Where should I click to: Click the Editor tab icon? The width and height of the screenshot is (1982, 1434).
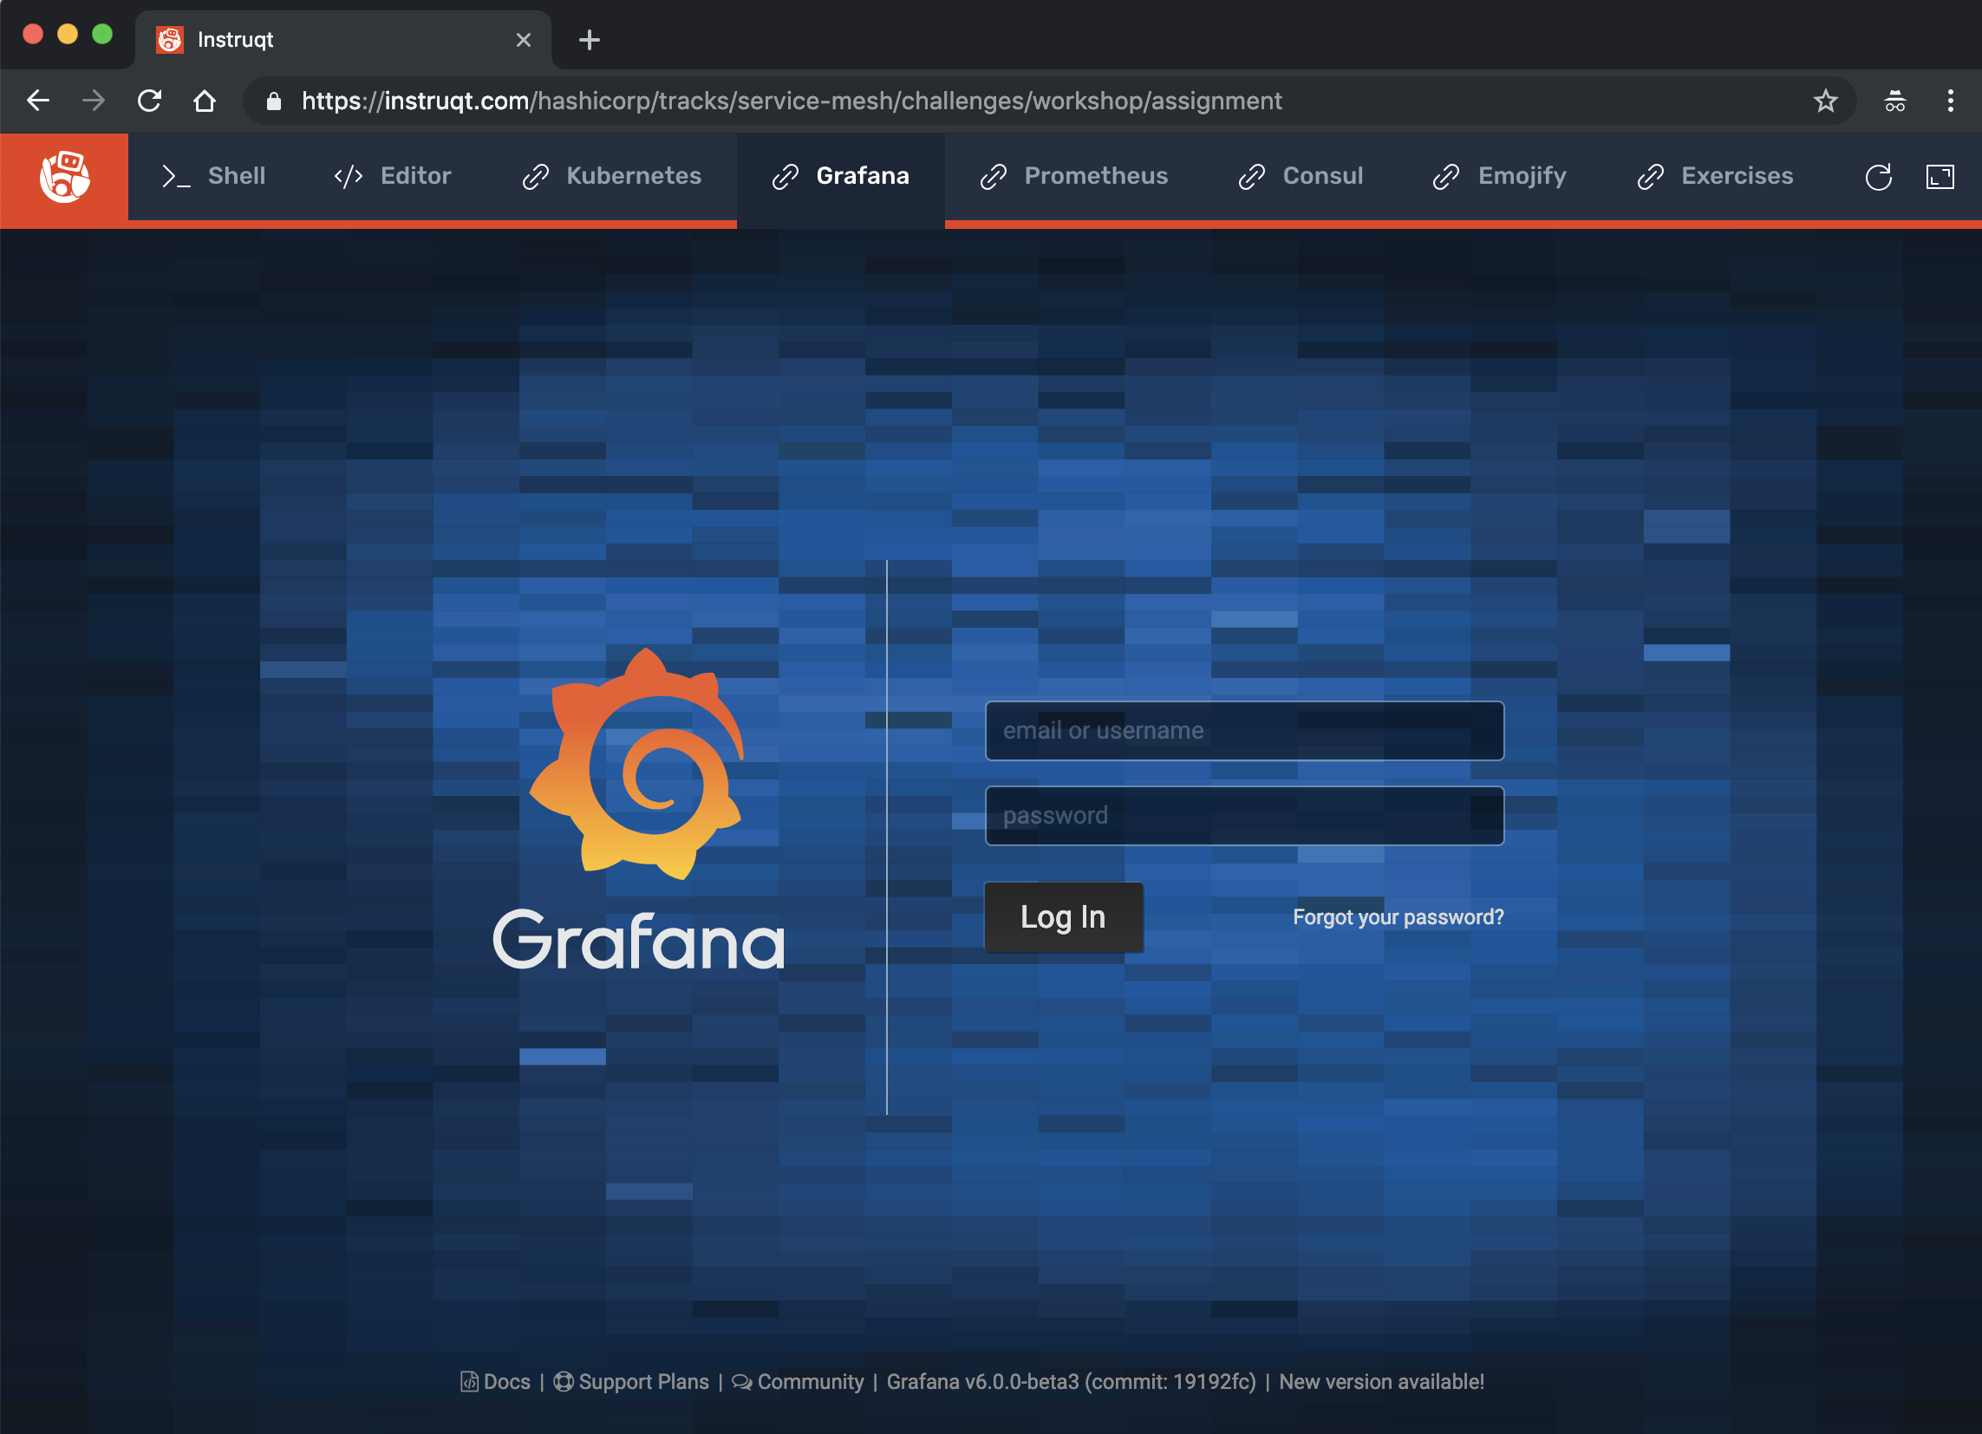(x=346, y=175)
